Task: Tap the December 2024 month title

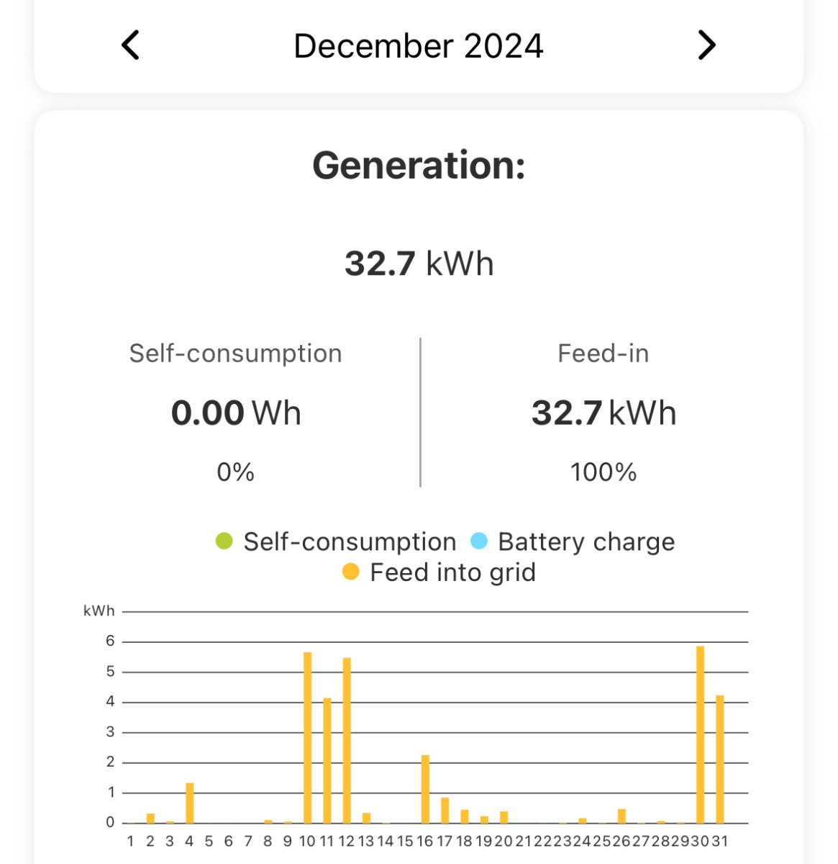Action: 418,46
